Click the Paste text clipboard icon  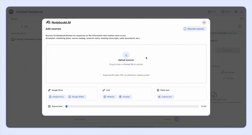[158, 90]
